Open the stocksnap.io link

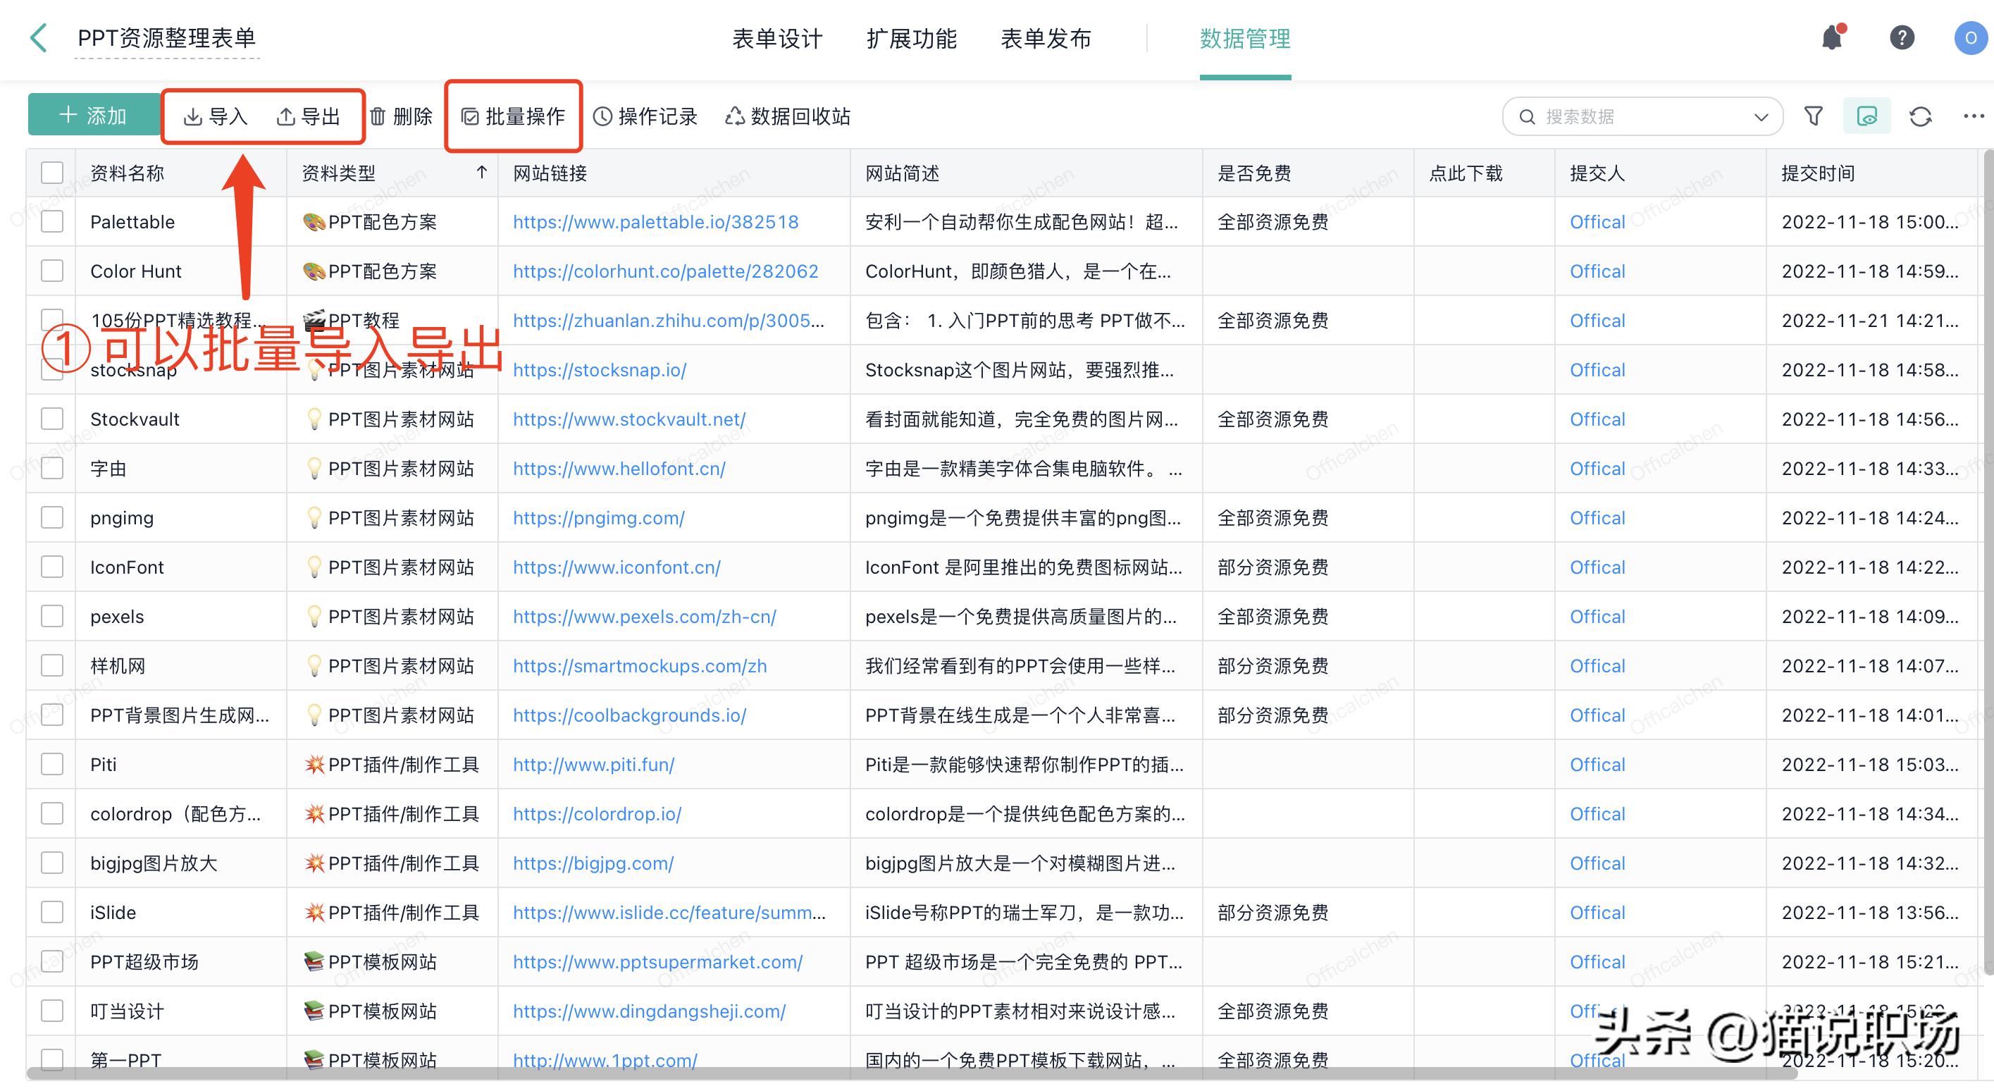coord(599,370)
